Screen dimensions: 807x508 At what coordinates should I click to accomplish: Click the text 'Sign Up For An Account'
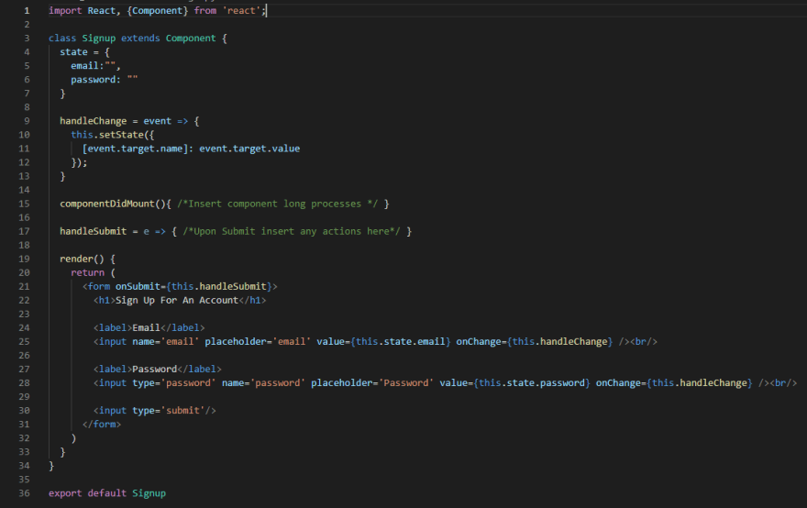pyautogui.click(x=177, y=301)
